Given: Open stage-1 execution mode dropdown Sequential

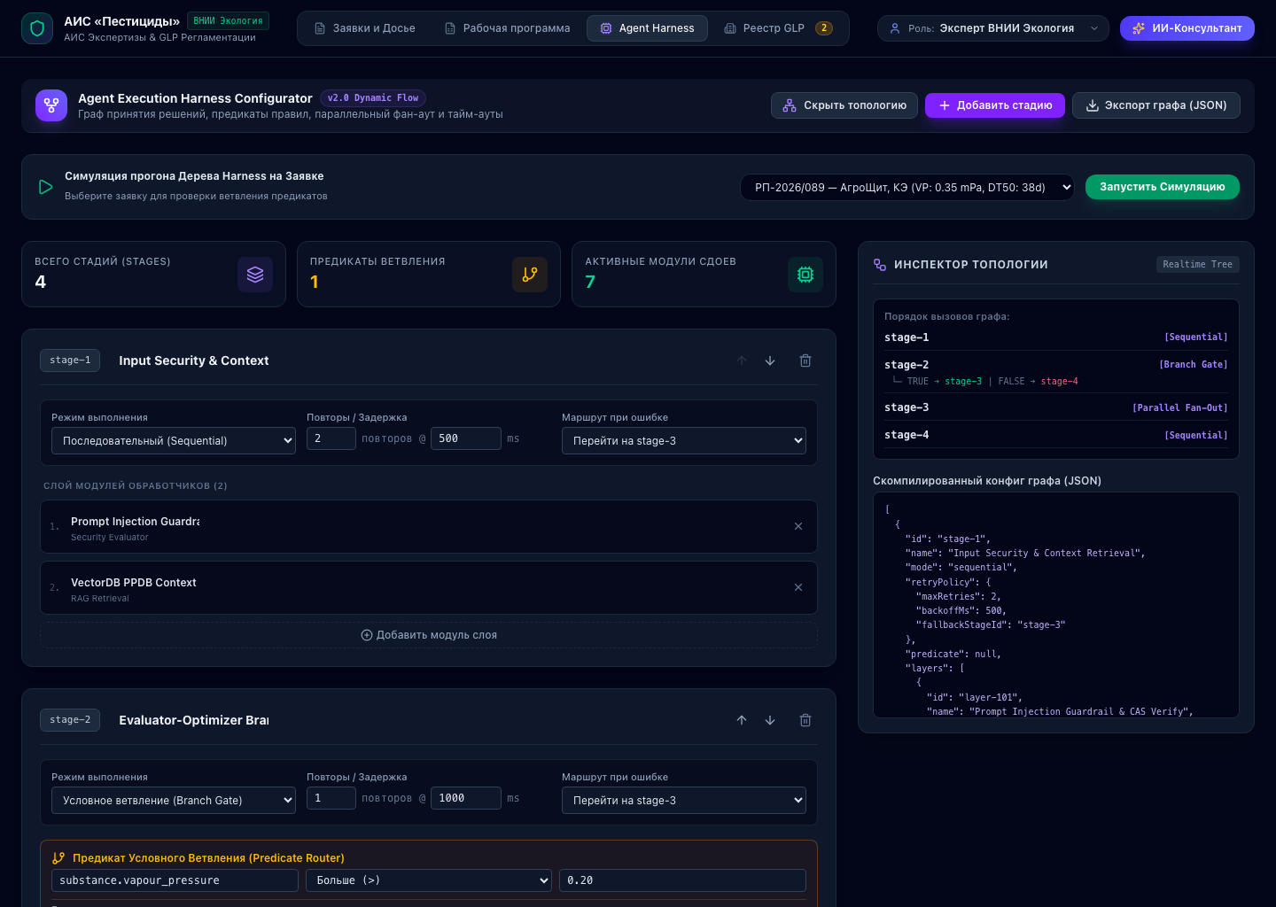Looking at the screenshot, I should pyautogui.click(x=174, y=440).
